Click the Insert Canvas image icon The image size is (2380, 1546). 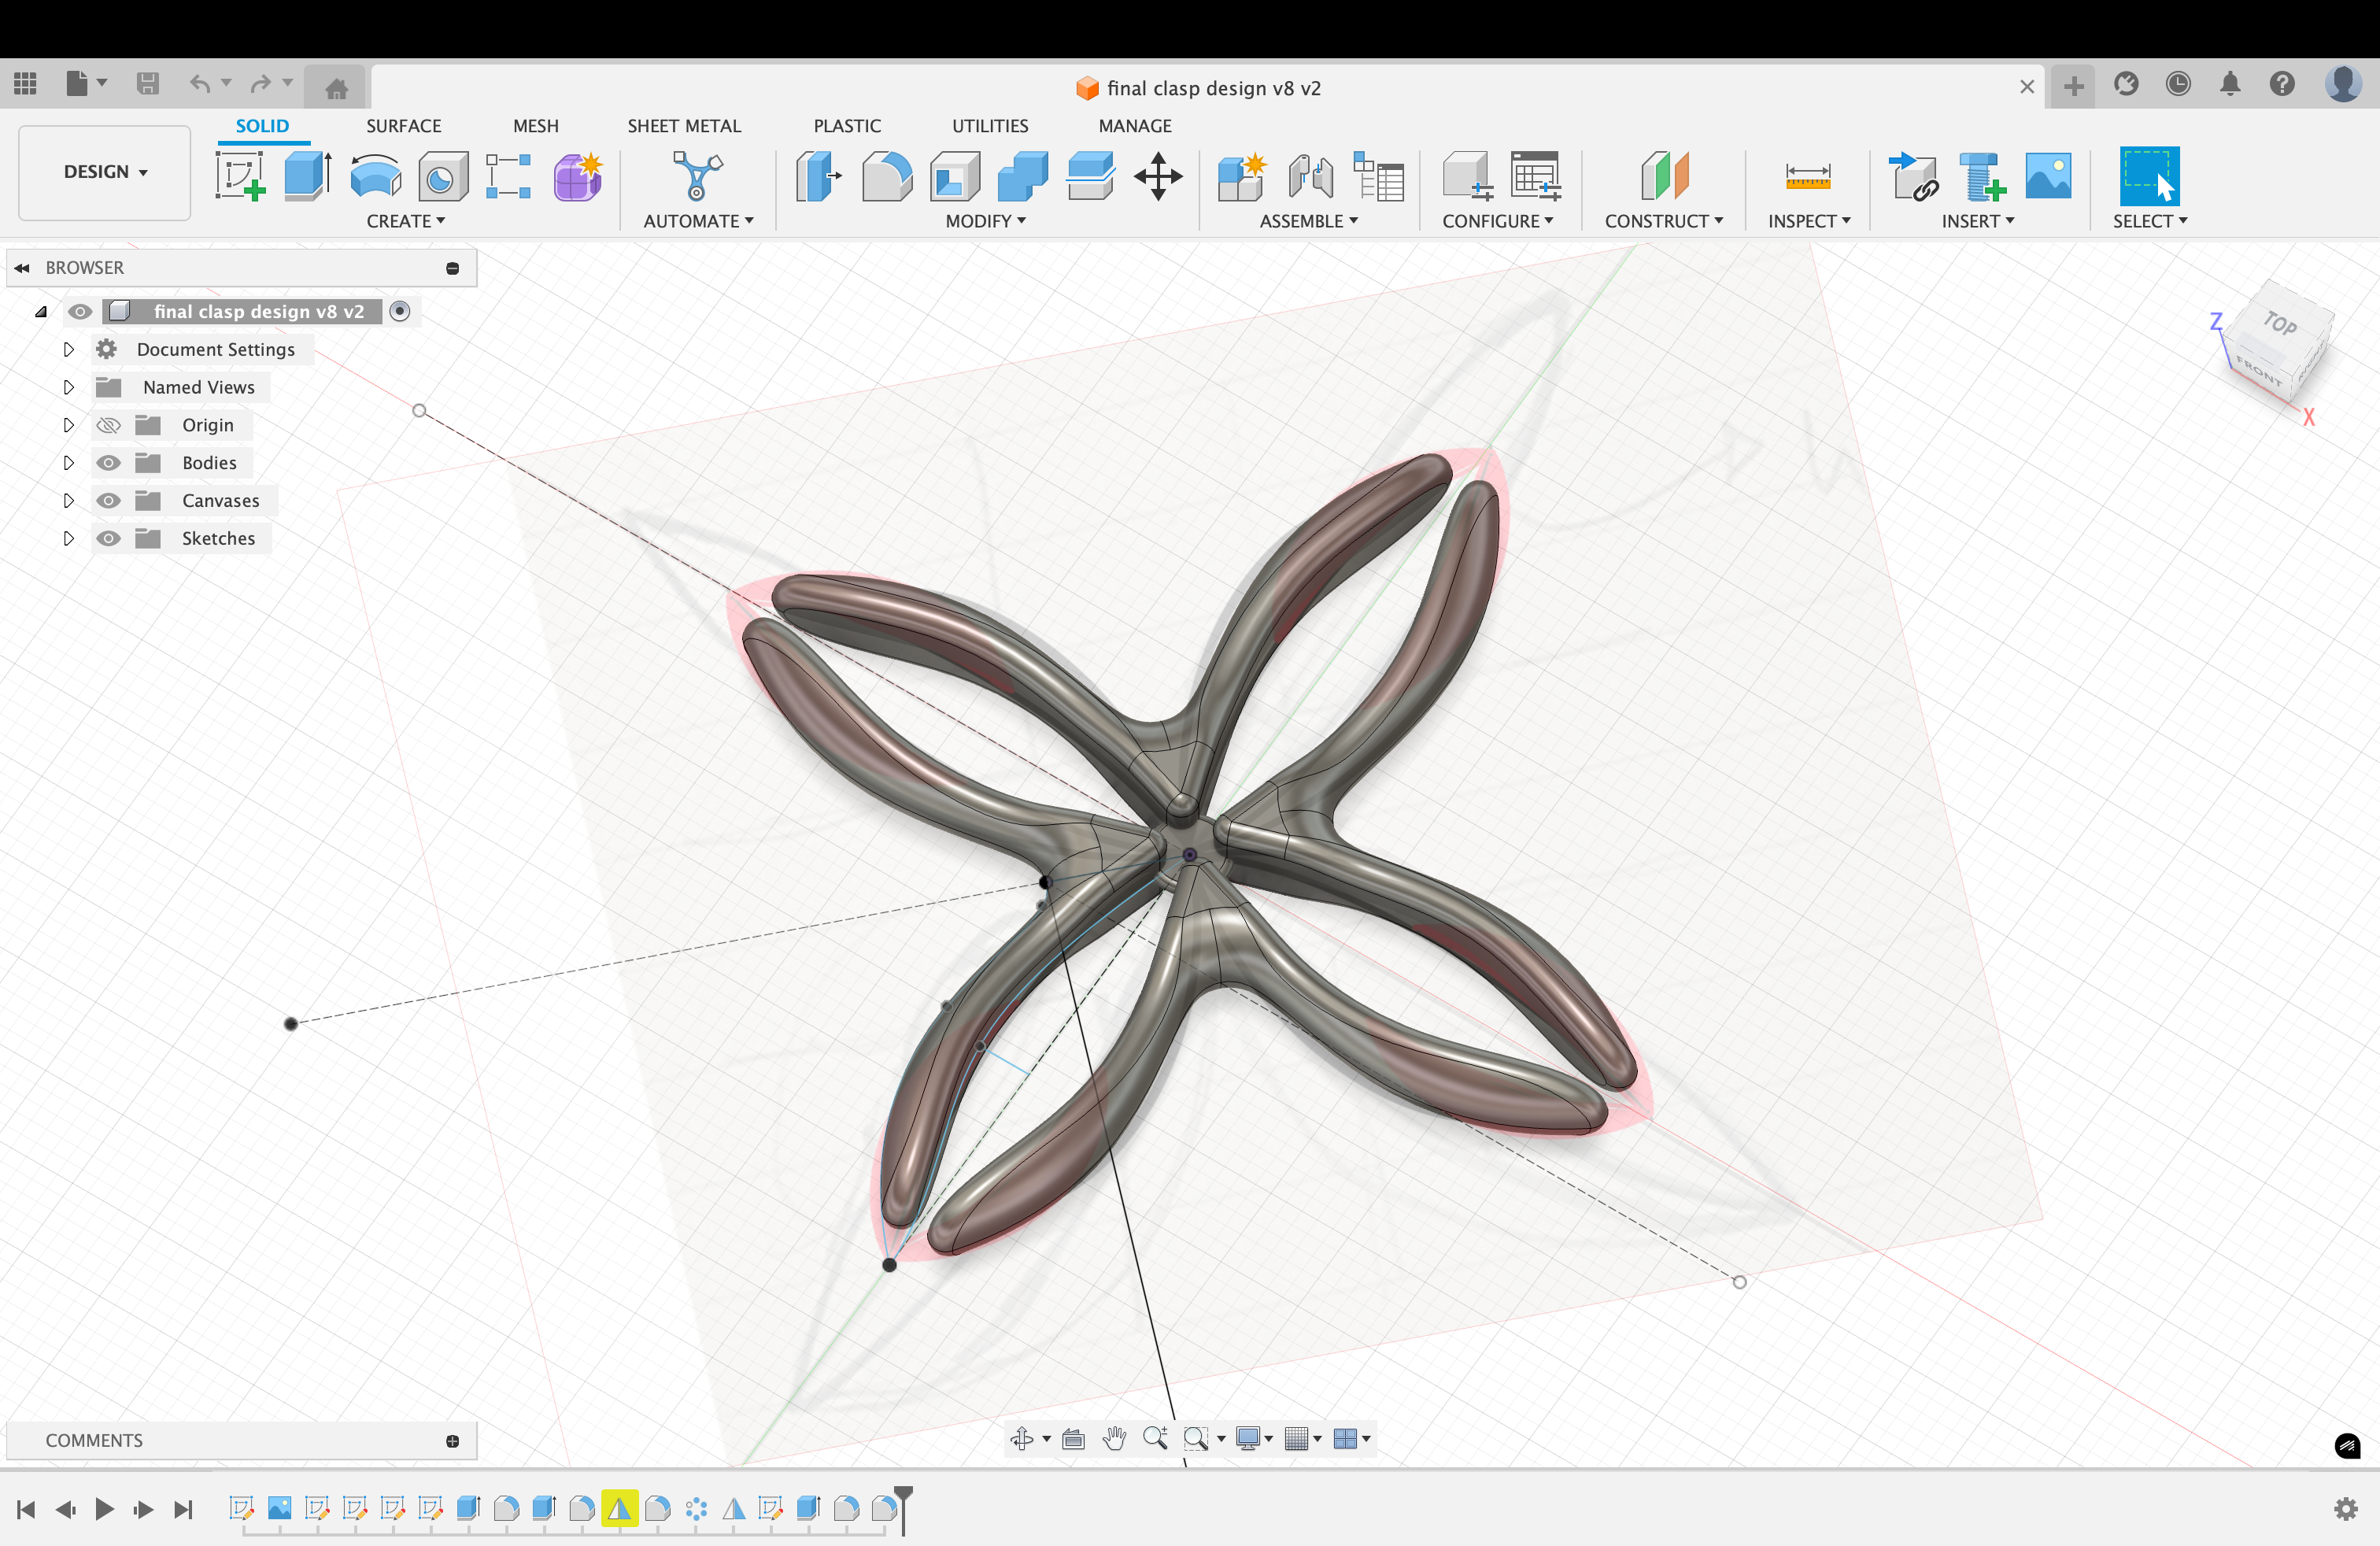[2048, 177]
